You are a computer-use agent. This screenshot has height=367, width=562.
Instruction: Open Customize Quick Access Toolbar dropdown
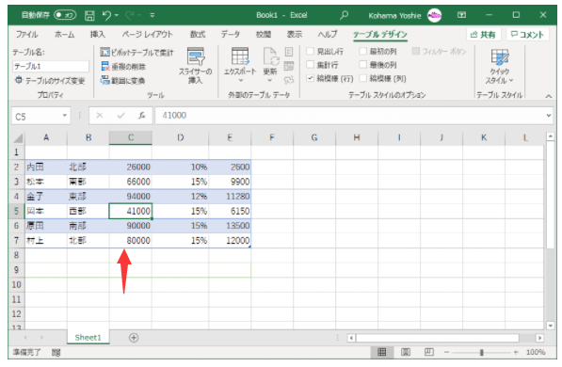coord(153,15)
